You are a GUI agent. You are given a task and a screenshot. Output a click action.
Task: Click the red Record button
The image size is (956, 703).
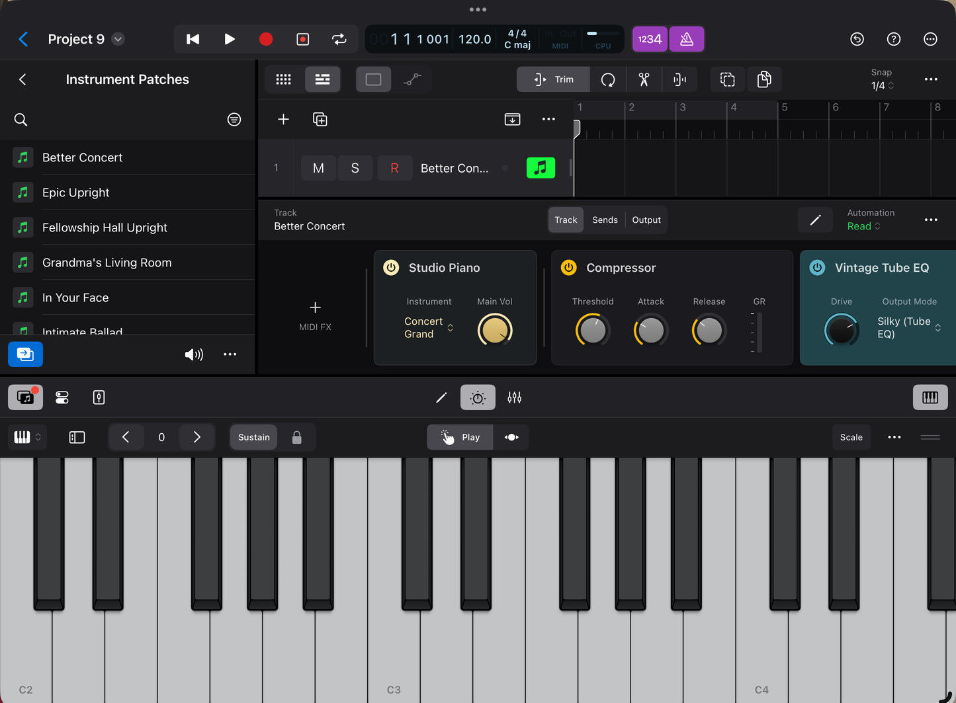(x=265, y=39)
